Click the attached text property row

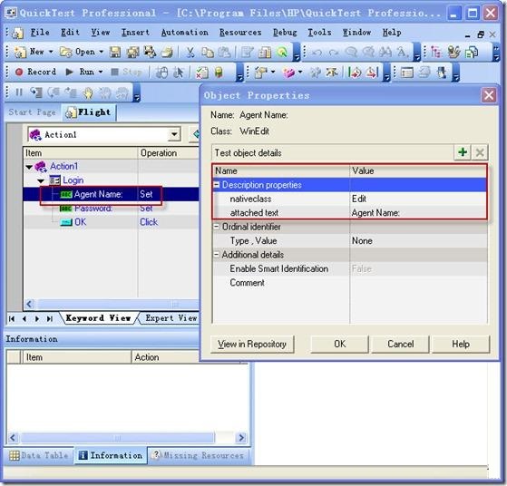pos(350,213)
